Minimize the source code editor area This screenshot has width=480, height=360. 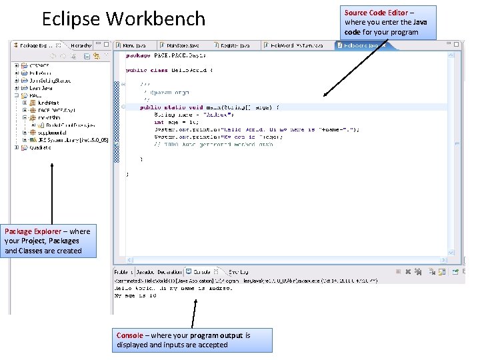pyautogui.click(x=449, y=43)
